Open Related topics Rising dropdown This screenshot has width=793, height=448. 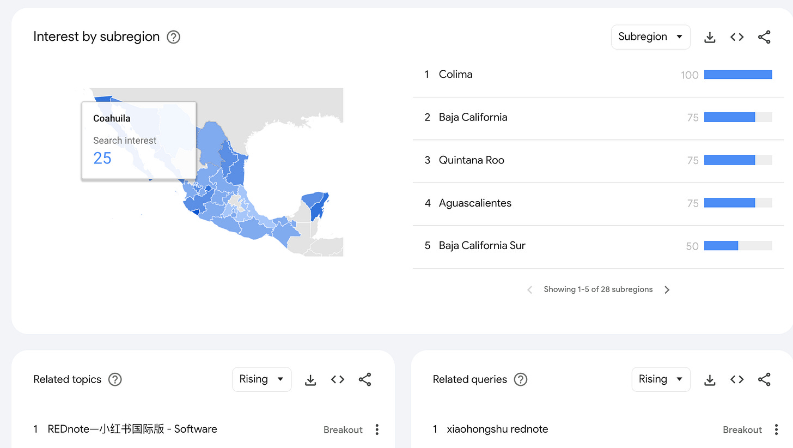(262, 379)
